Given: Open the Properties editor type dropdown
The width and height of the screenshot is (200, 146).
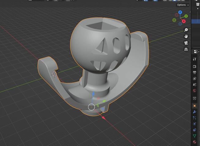Looking at the screenshot, I should (196, 51).
